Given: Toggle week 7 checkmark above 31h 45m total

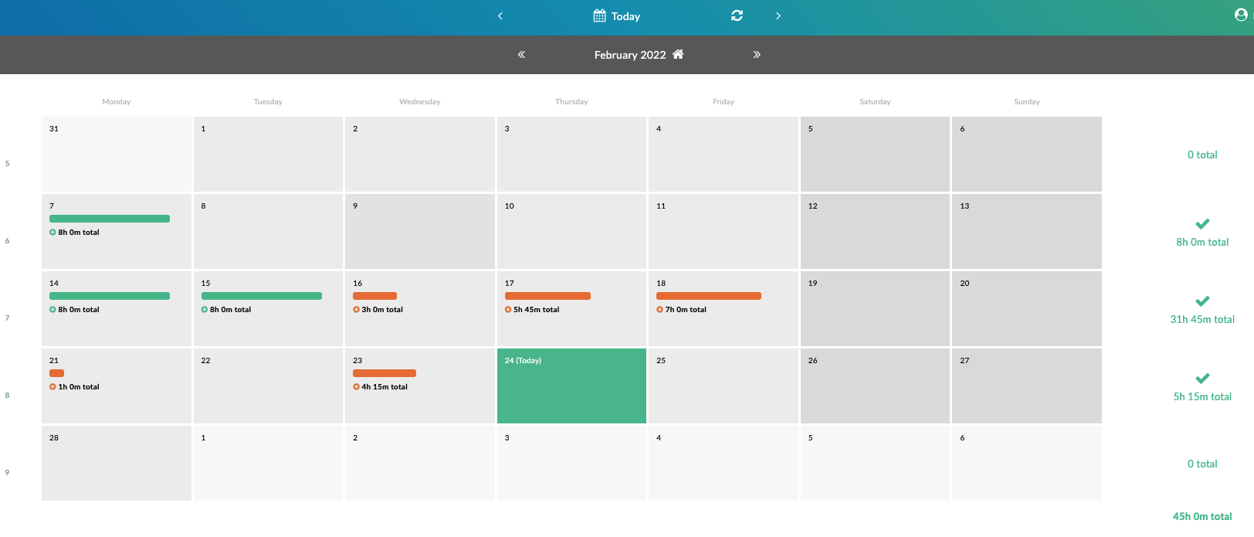Looking at the screenshot, I should [x=1201, y=301].
